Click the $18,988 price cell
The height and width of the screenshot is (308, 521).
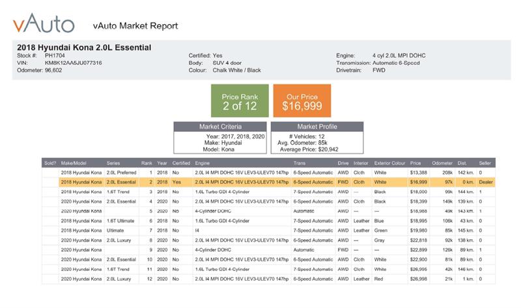[x=419, y=211]
